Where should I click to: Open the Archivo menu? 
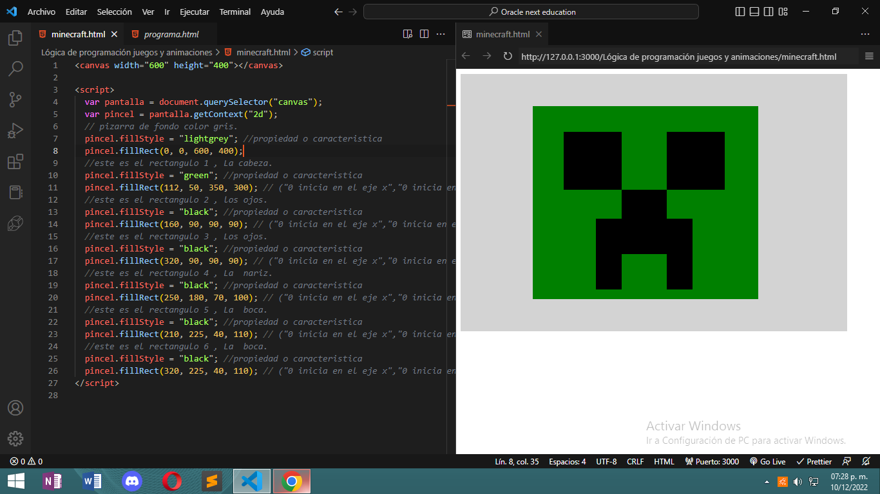pyautogui.click(x=41, y=12)
